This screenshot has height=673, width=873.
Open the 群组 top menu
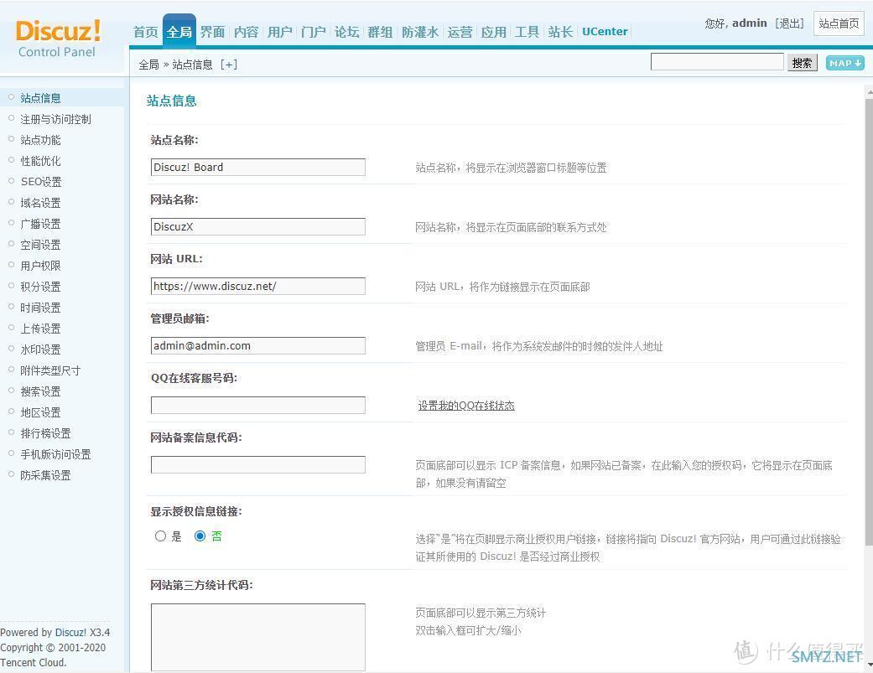pyautogui.click(x=380, y=32)
